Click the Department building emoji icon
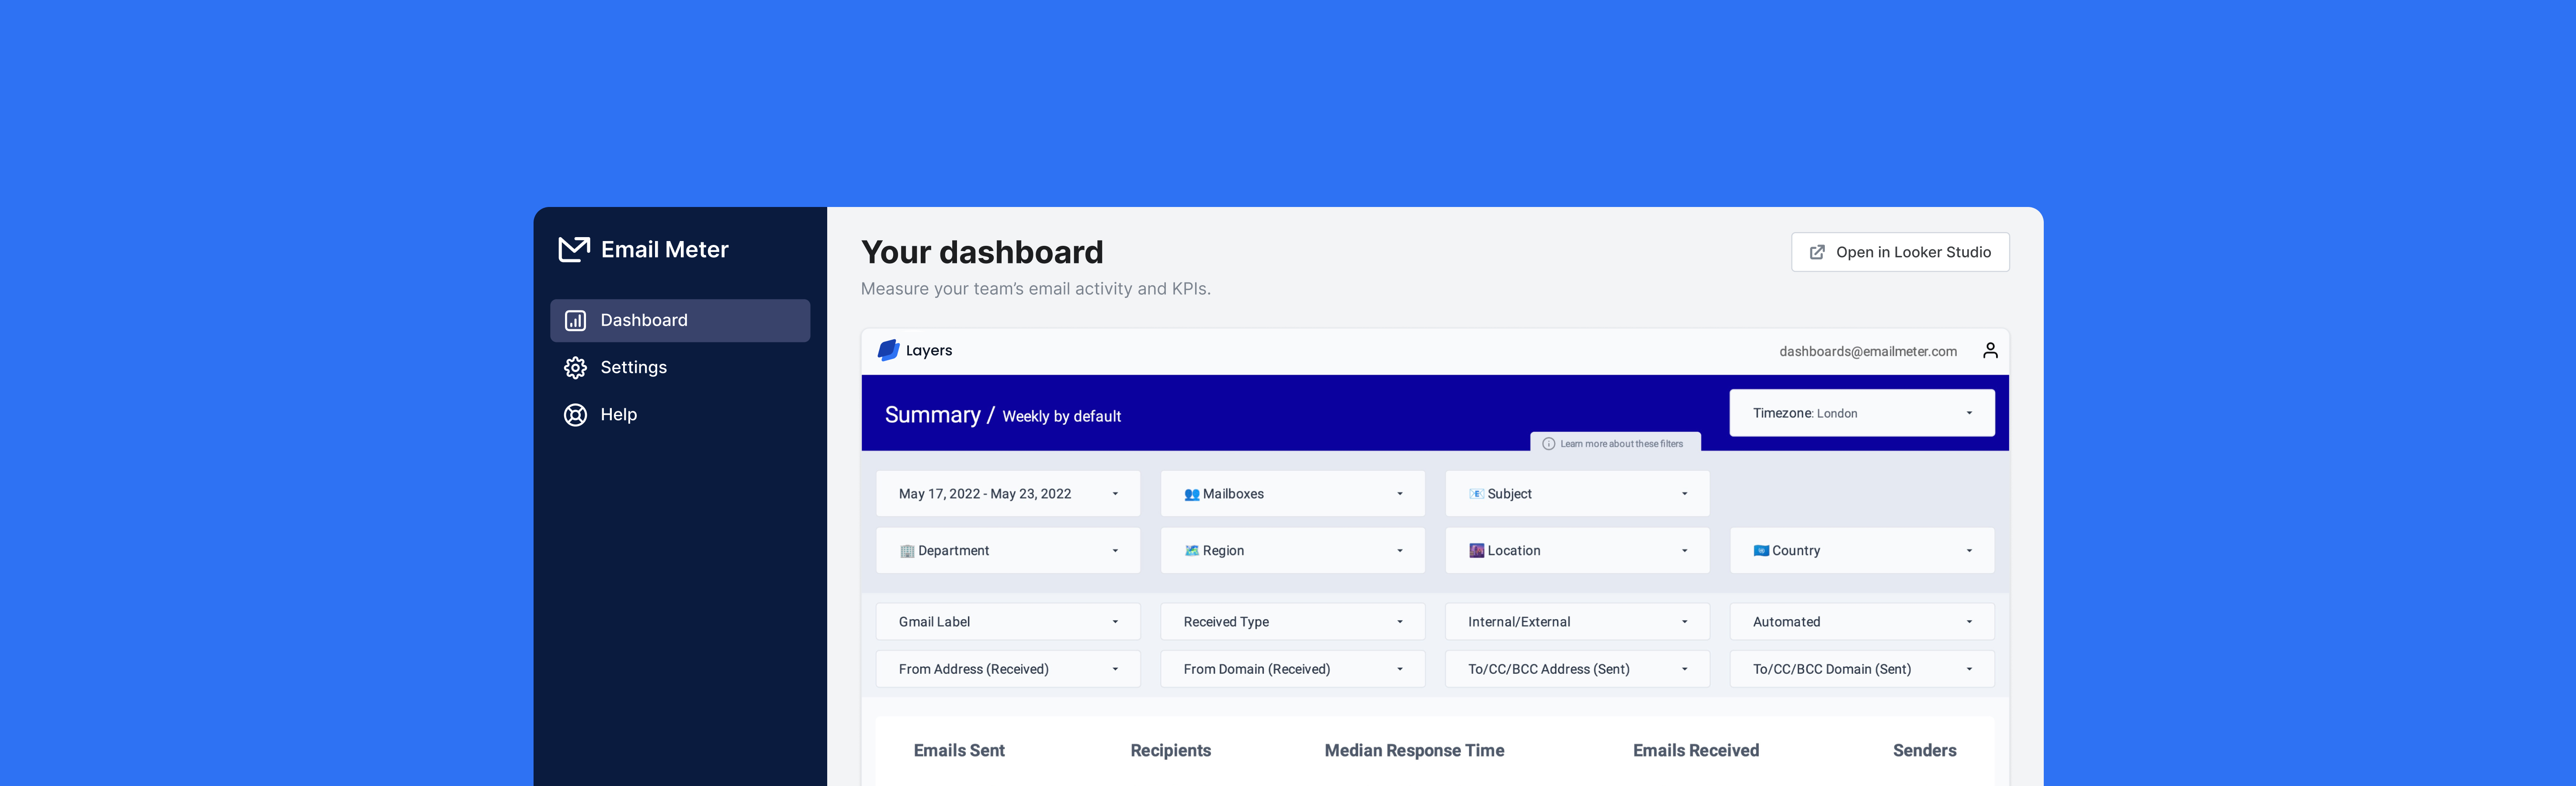Screen dimensions: 2576x786 click(x=907, y=552)
